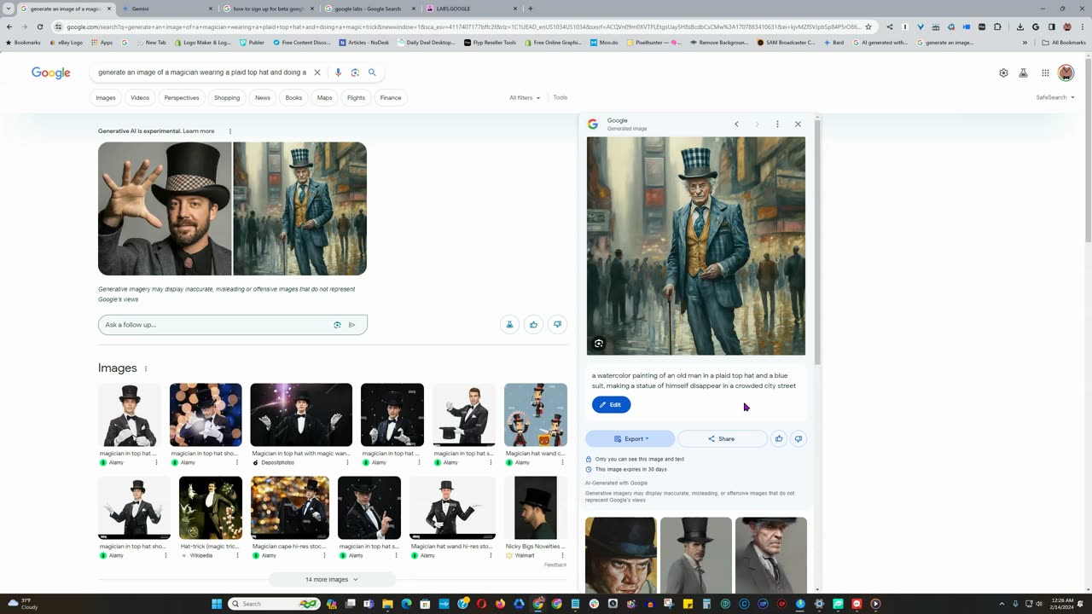Click the image icon in follow-up box

[337, 325]
